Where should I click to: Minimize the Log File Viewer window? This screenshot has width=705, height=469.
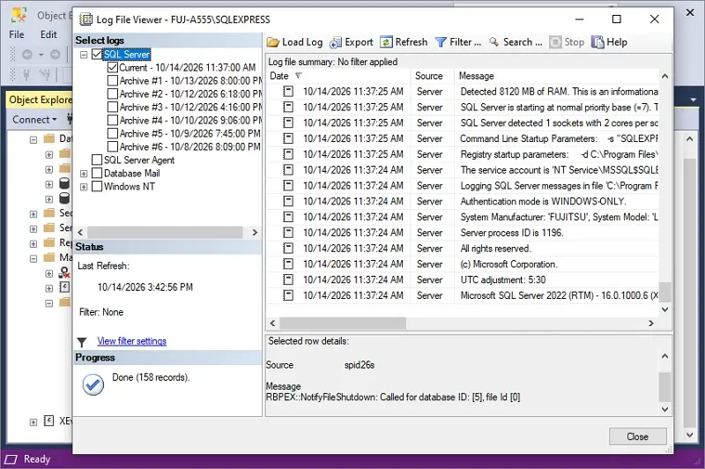click(580, 19)
